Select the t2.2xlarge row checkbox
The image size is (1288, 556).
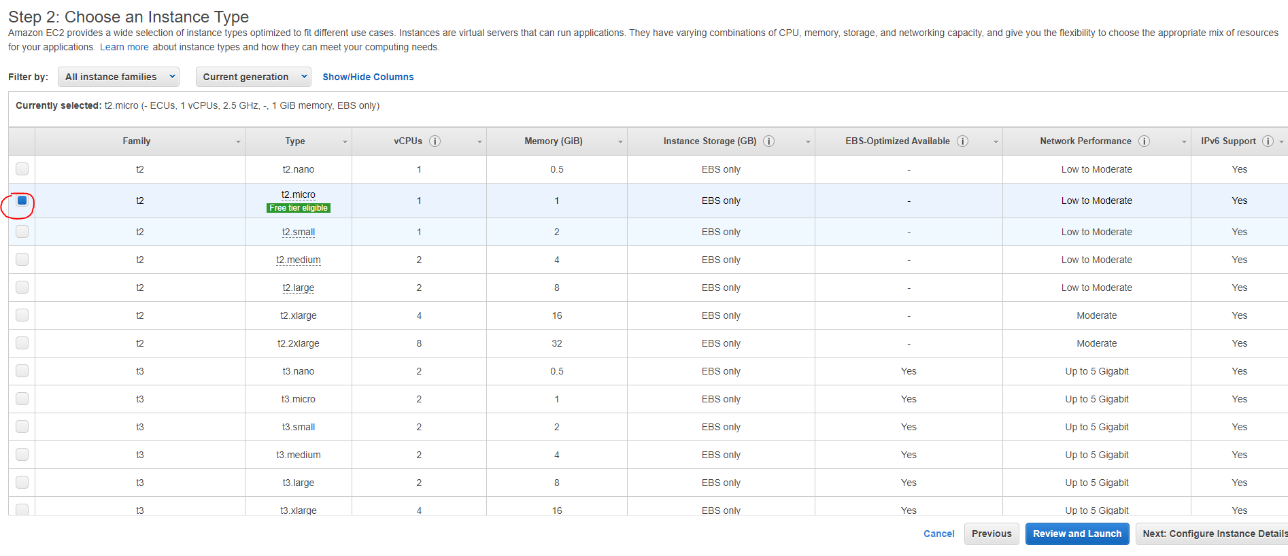point(22,343)
